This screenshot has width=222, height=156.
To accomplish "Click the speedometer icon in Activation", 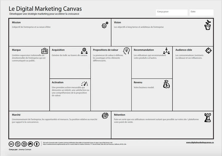I will click(x=84, y=84).
